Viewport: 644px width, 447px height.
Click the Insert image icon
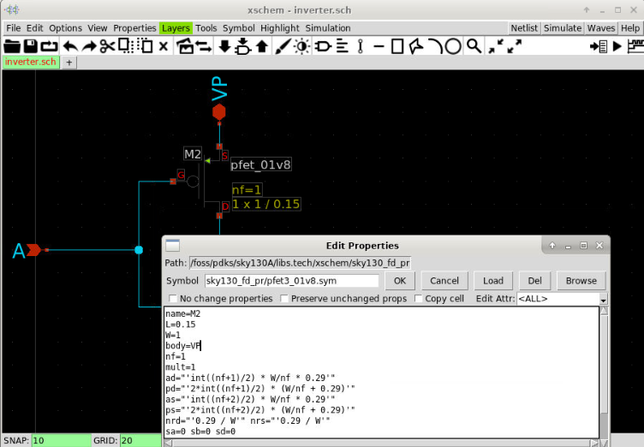(x=185, y=46)
